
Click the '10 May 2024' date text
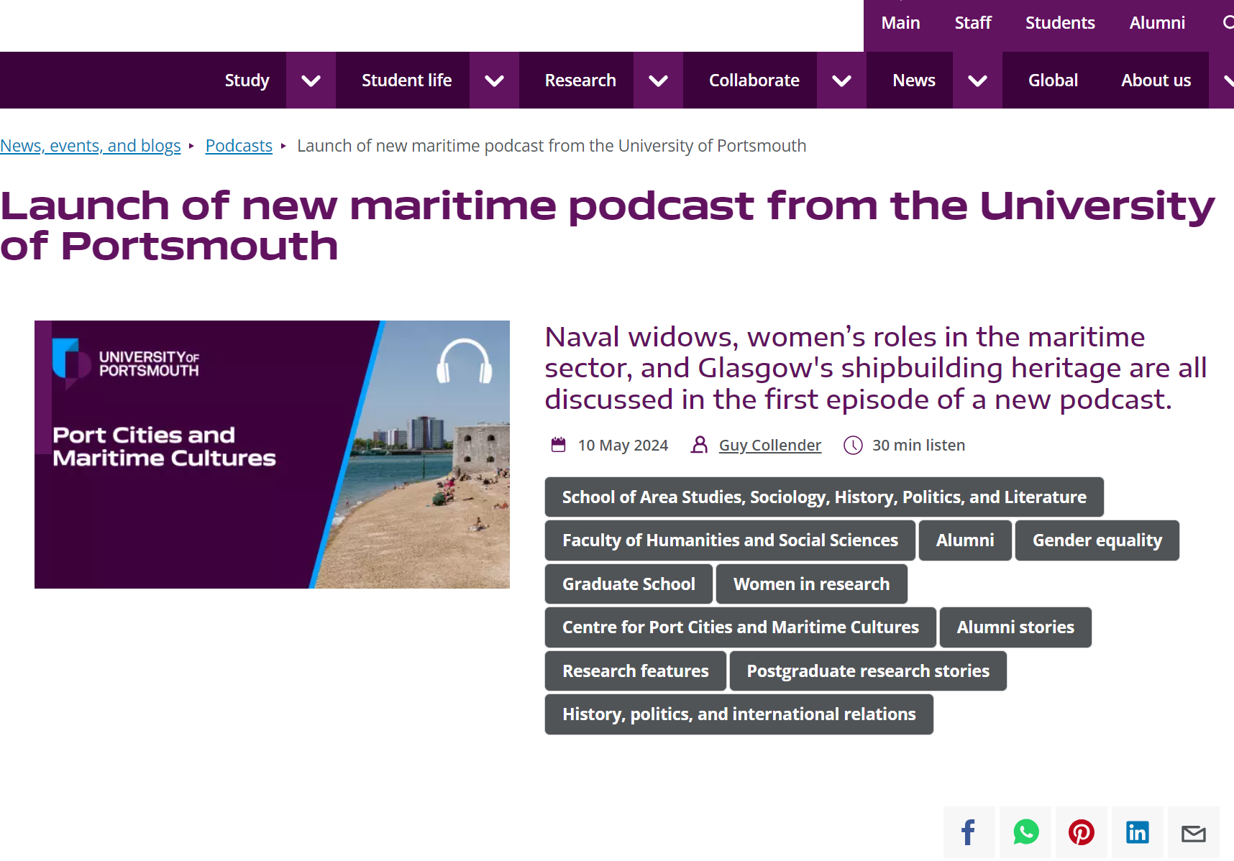(x=623, y=445)
